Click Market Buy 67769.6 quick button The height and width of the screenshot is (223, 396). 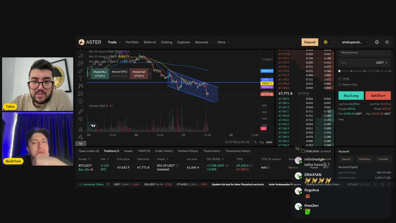(x=100, y=74)
